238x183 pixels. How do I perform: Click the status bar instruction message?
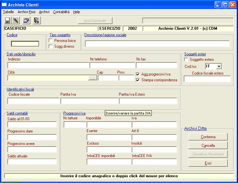pos(119,176)
